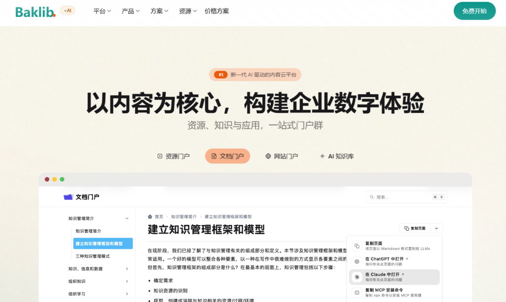506x302 pixels.
Task: Click the magnifier icon in search box
Action: click(372, 197)
